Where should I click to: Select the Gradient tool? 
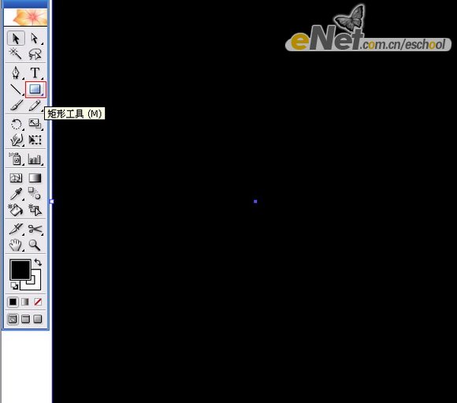[35, 177]
